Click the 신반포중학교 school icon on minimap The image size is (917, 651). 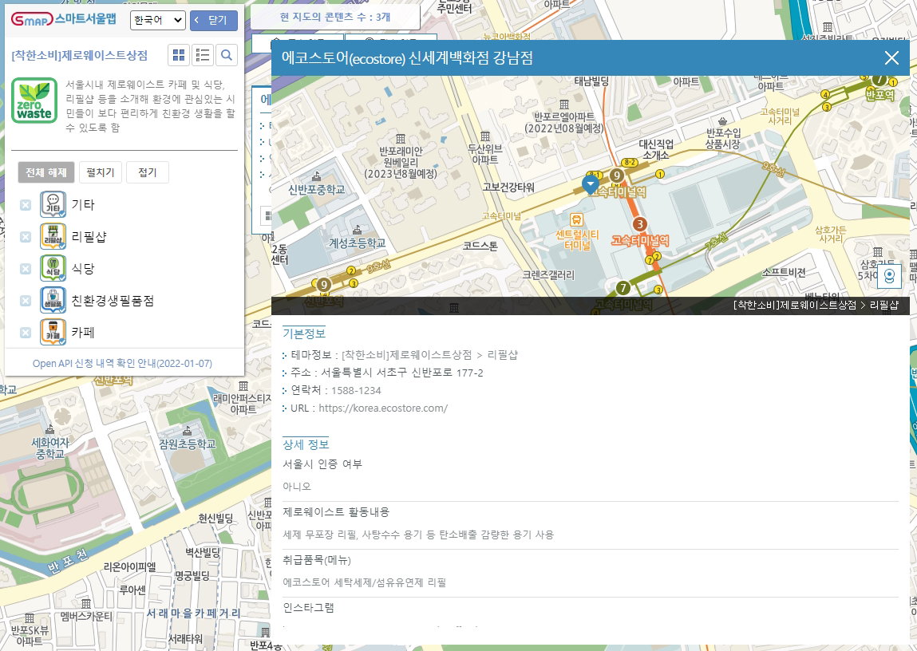point(316,176)
